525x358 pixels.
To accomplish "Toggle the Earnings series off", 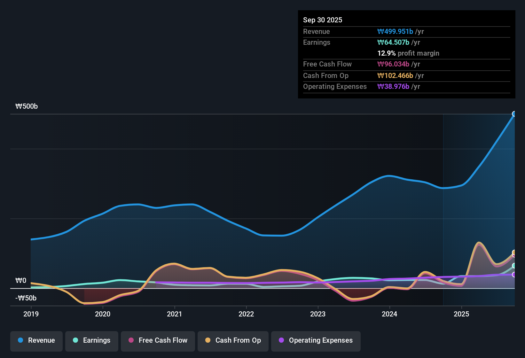I will coord(92,340).
